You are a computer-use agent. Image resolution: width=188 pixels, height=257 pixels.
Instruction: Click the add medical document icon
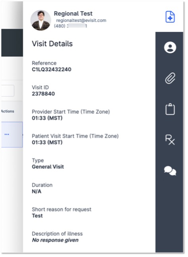pos(170,17)
